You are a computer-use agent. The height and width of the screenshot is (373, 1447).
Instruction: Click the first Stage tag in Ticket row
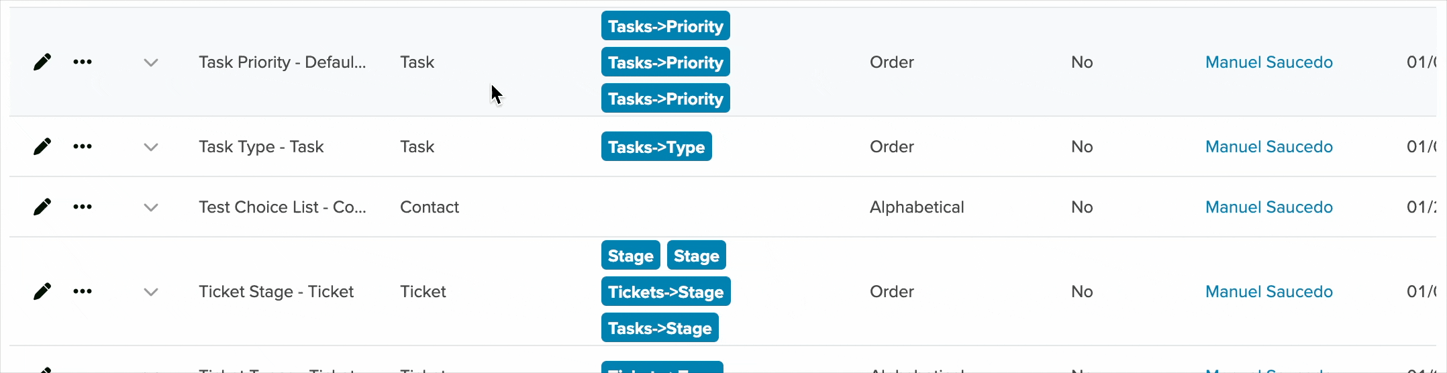pyautogui.click(x=631, y=255)
